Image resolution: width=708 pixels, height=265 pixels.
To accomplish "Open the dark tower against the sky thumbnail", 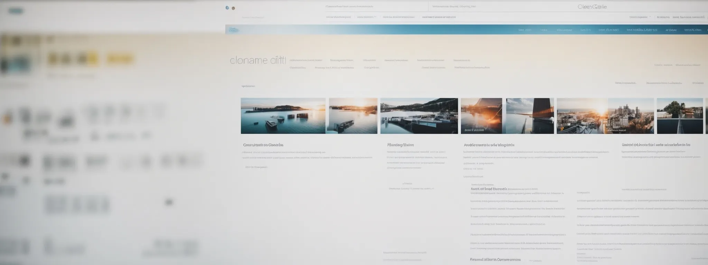I will tap(530, 116).
